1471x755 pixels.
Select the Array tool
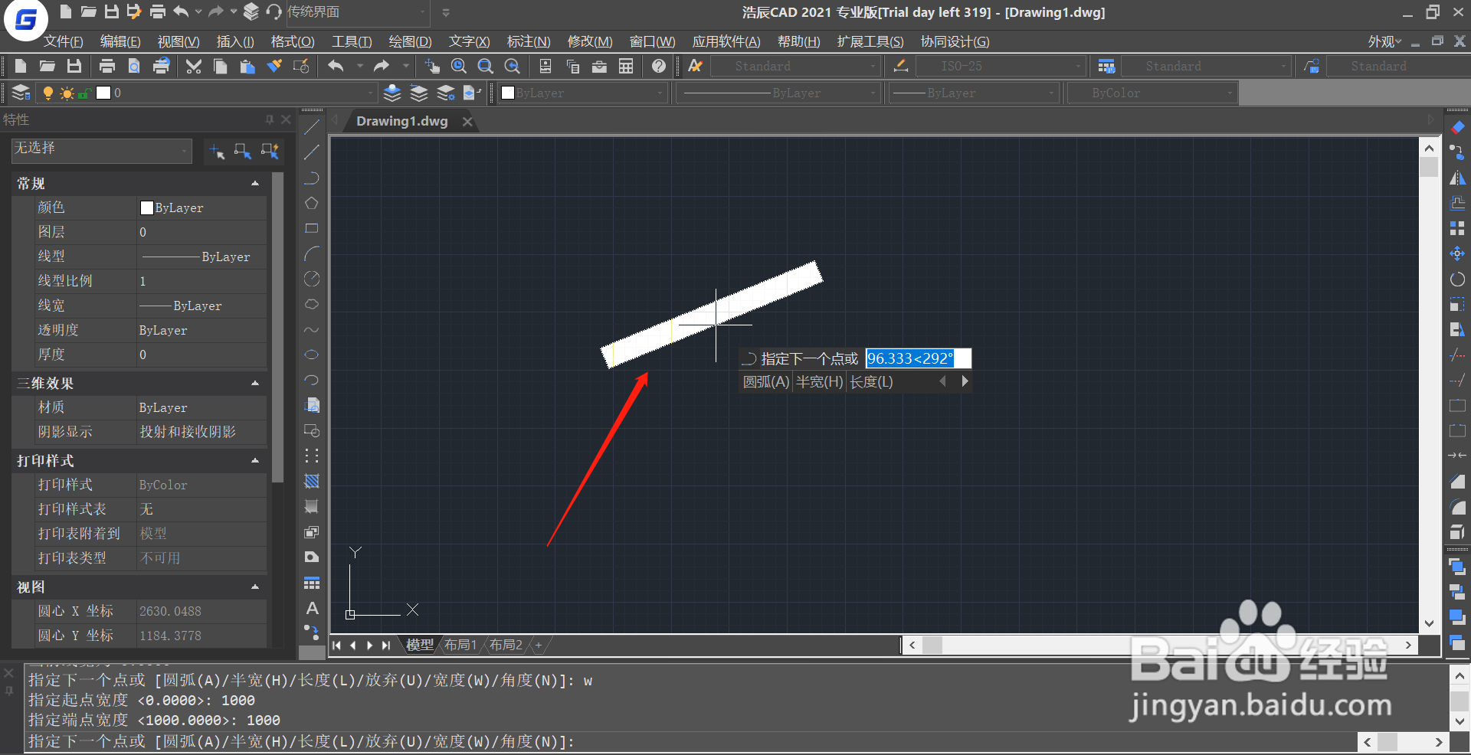click(x=1457, y=228)
